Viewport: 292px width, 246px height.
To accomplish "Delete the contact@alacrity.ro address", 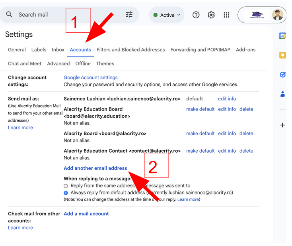I will point(246,151).
